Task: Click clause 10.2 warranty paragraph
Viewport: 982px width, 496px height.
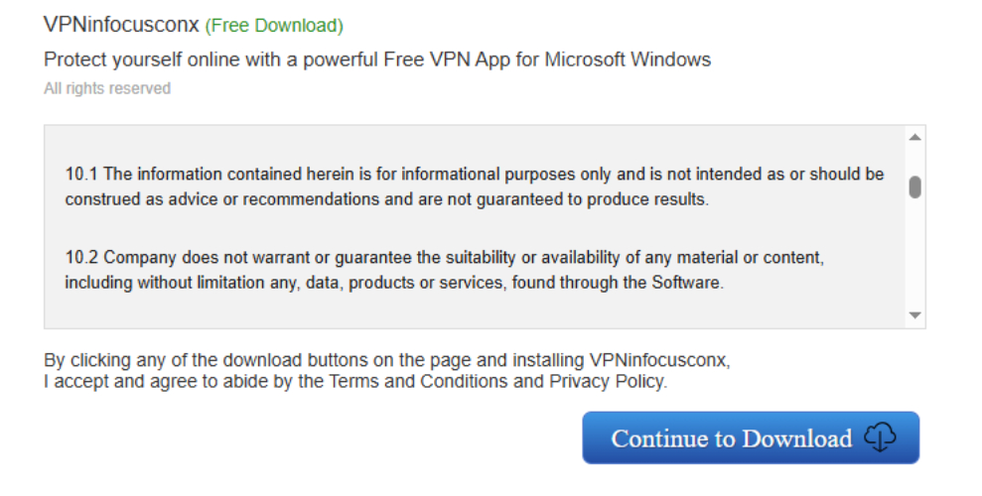Action: (445, 270)
